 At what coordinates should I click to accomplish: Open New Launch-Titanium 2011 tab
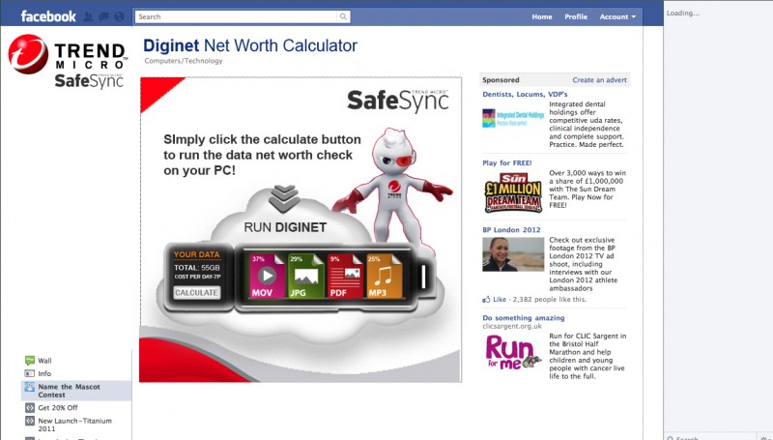click(75, 425)
